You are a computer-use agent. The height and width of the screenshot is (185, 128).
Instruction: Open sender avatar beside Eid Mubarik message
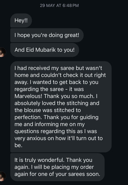click(3, 52)
